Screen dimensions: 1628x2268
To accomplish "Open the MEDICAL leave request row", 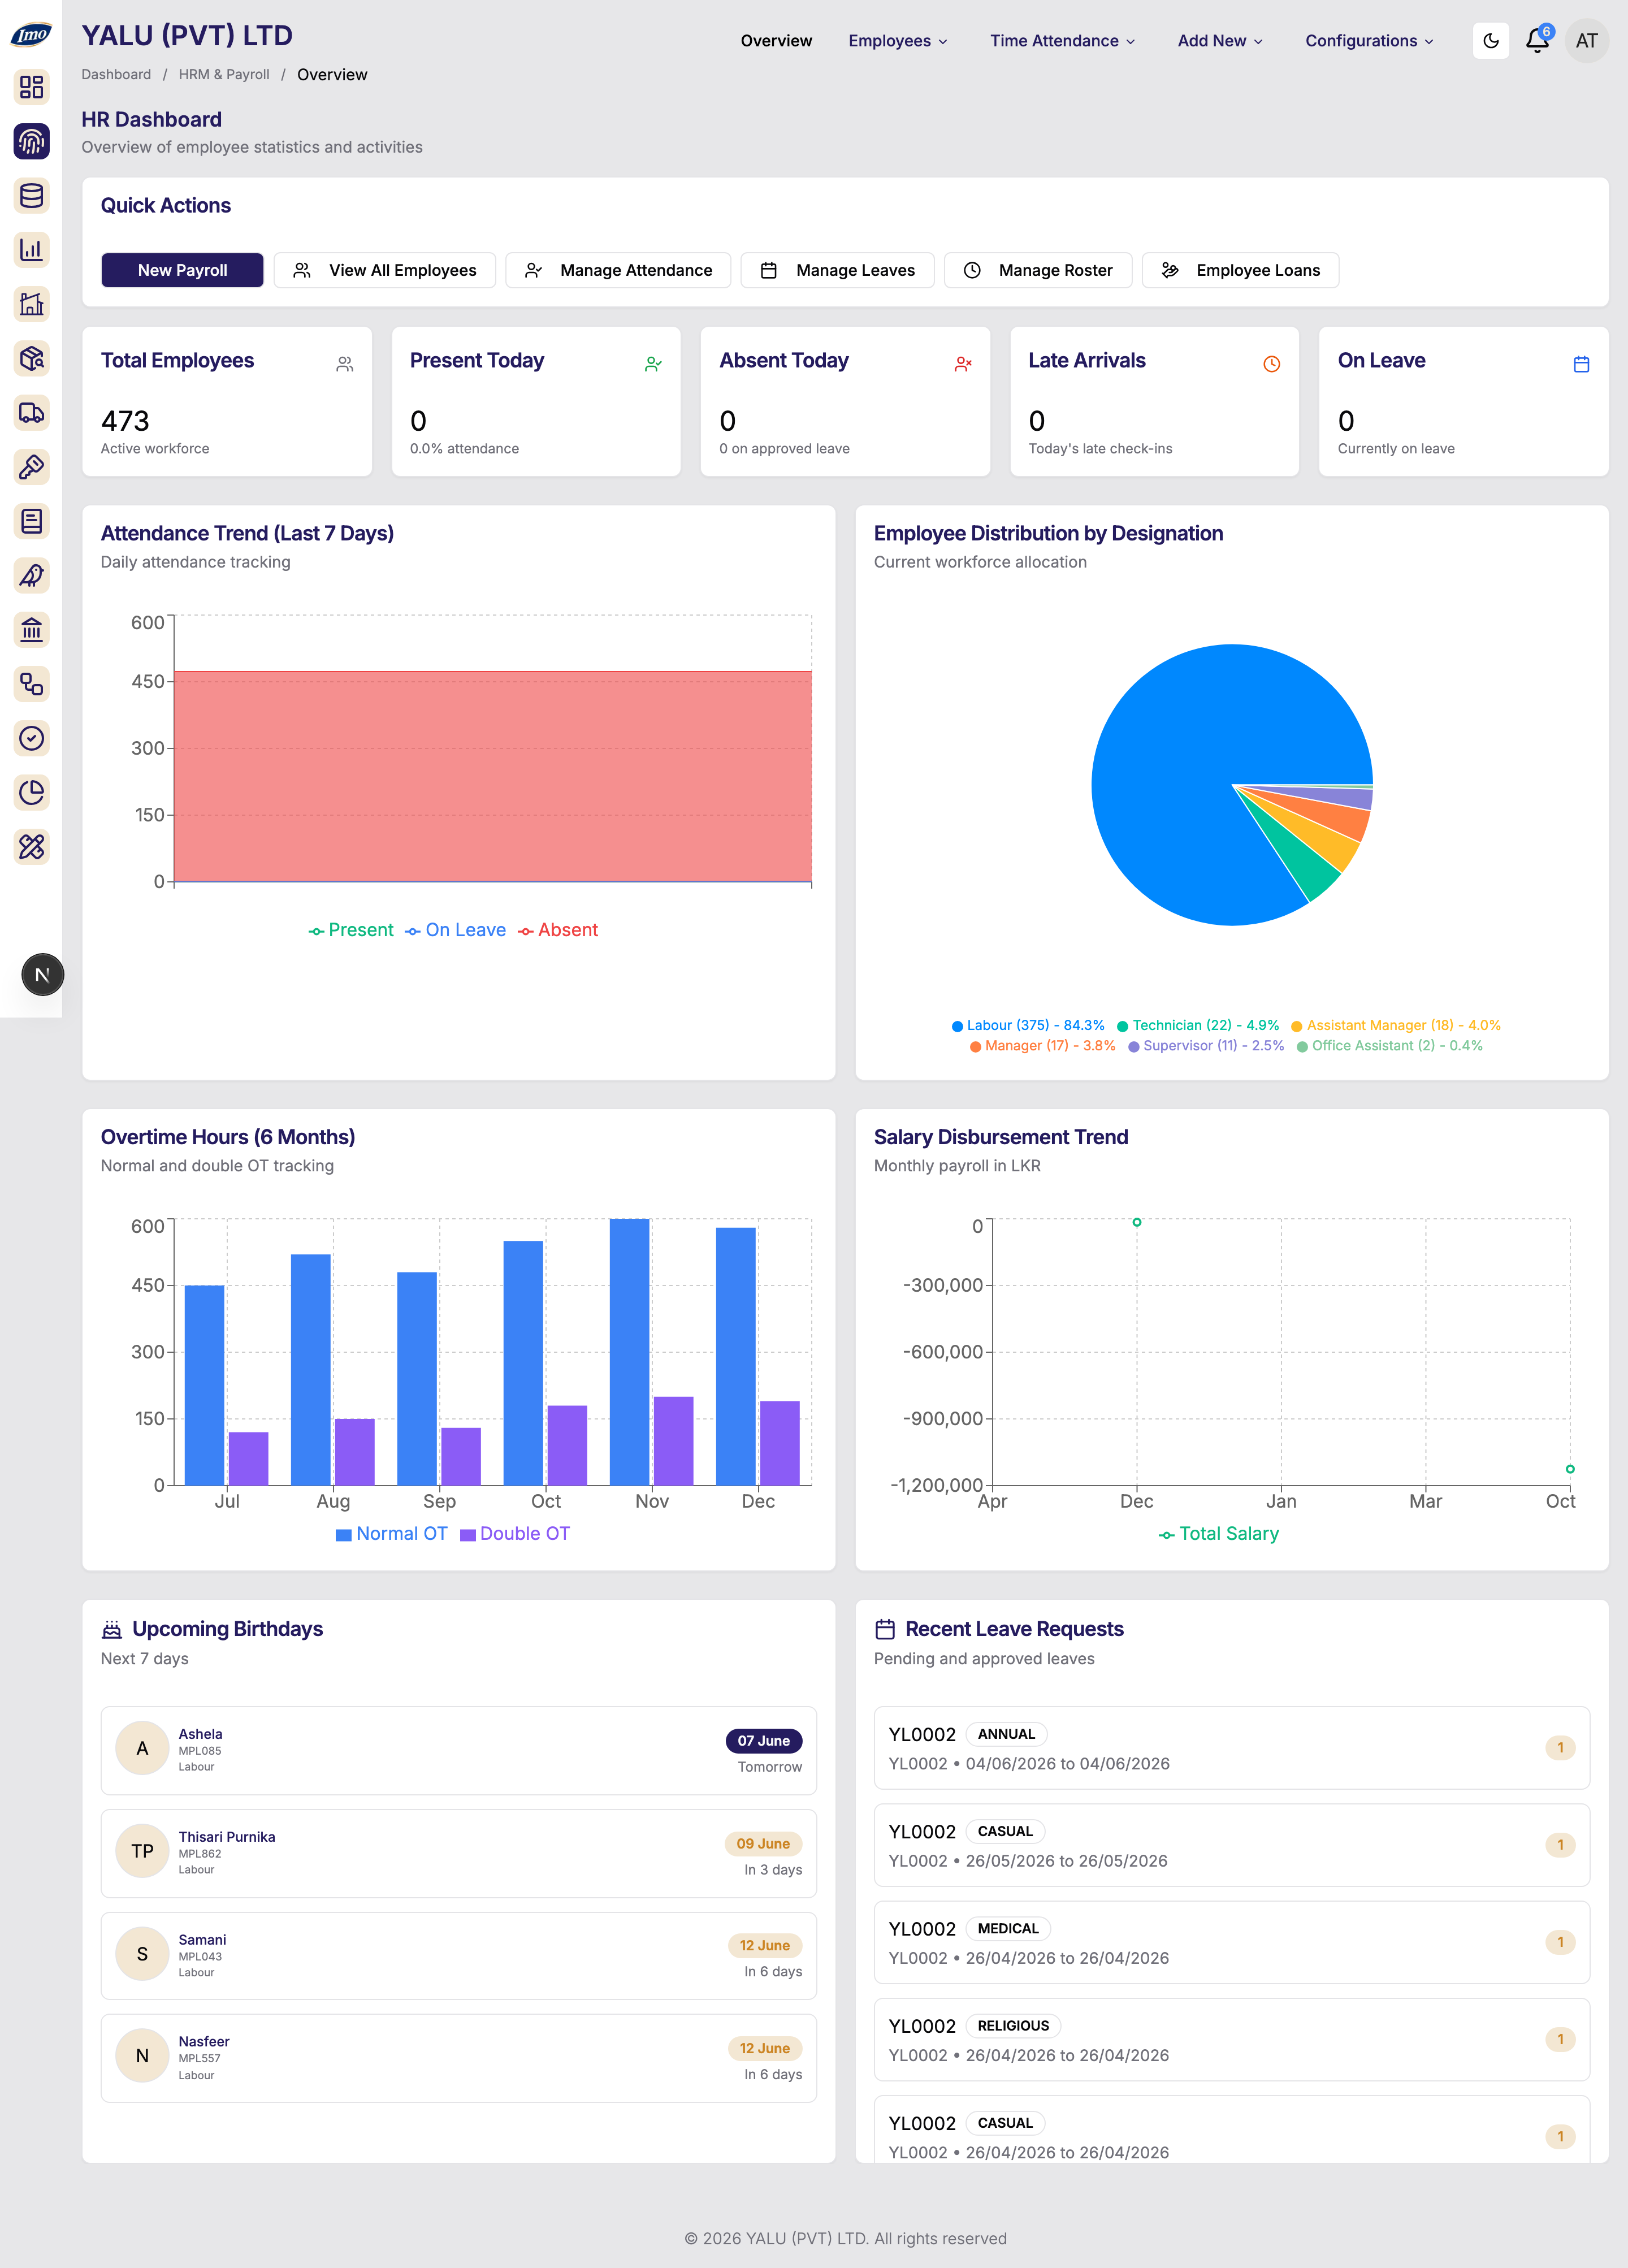I will 1231,1942.
